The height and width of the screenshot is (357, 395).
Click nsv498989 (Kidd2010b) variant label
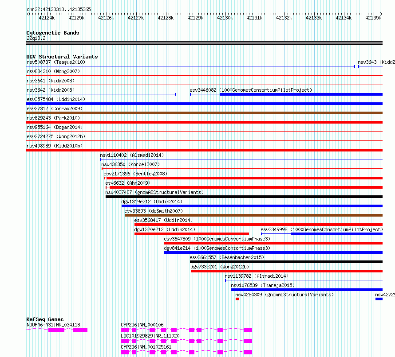[55, 146]
